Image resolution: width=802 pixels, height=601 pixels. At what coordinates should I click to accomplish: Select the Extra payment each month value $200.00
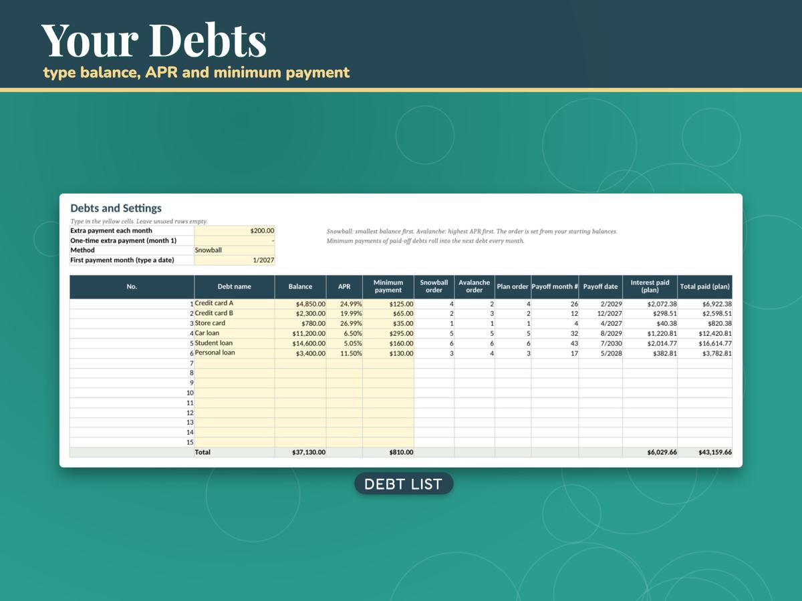(x=235, y=230)
